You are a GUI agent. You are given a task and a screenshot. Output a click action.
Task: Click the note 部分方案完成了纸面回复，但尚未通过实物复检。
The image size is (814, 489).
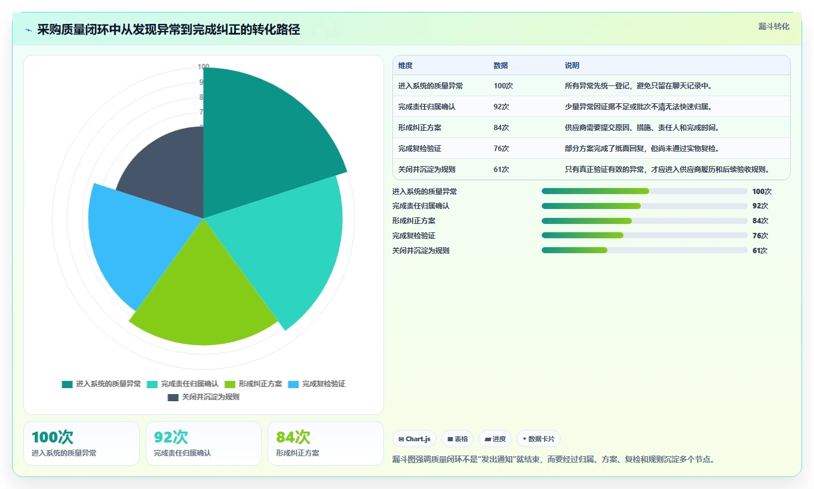[644, 149]
